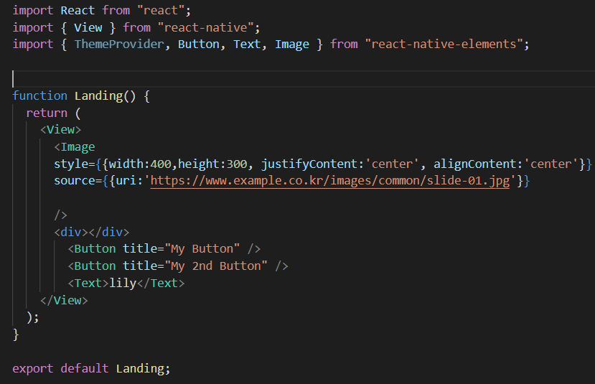Click the height value 300
This screenshot has height=384, width=595.
pos(236,164)
